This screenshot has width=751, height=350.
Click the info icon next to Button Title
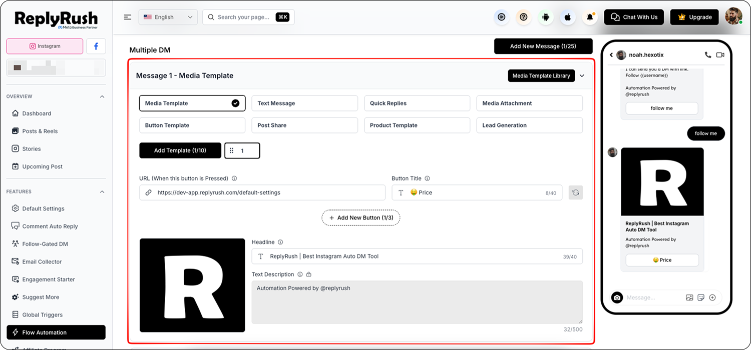[427, 178]
